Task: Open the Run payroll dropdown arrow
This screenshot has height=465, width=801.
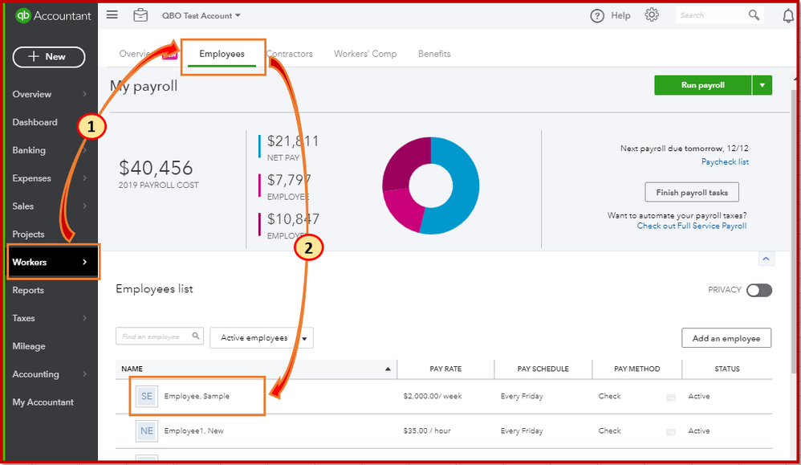Action: pos(762,85)
